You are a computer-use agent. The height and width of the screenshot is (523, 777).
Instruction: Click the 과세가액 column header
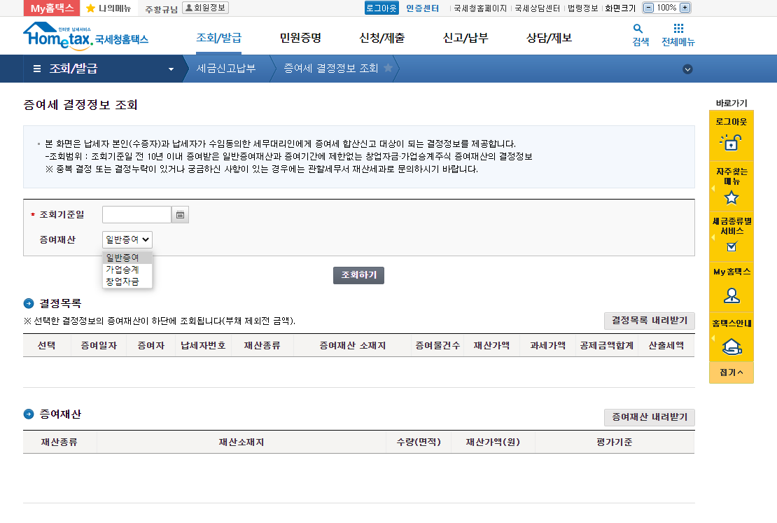tap(547, 346)
